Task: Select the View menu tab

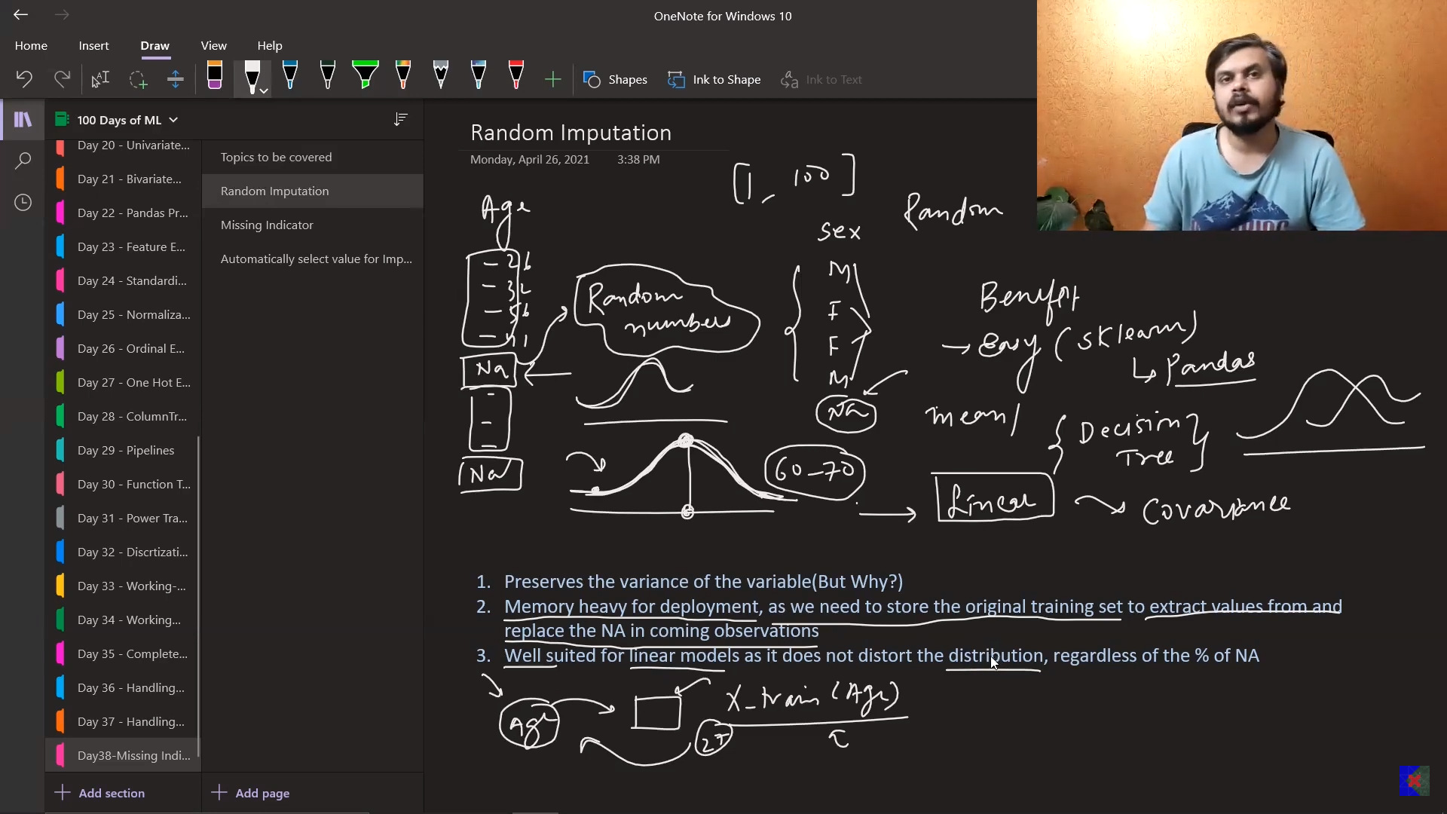Action: (x=214, y=46)
